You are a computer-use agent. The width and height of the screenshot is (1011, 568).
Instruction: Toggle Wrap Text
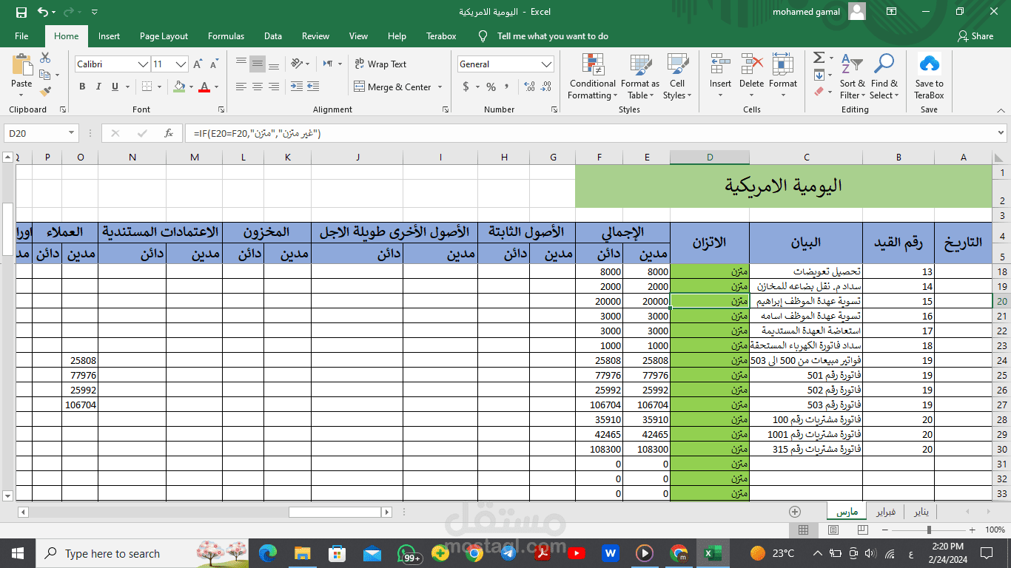pyautogui.click(x=380, y=64)
